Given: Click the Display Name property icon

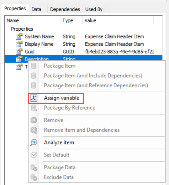Looking at the screenshot, I should 19,44.
